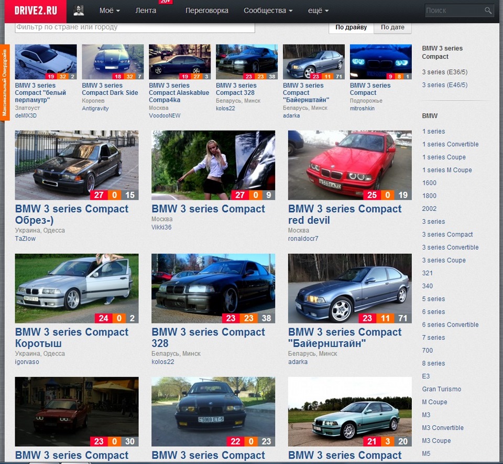503x464 pixels.
Task: Open 1 series Convertible sidebar link
Action: [450, 144]
